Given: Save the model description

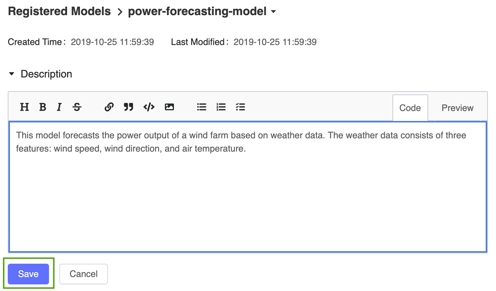Looking at the screenshot, I should pyautogui.click(x=28, y=274).
